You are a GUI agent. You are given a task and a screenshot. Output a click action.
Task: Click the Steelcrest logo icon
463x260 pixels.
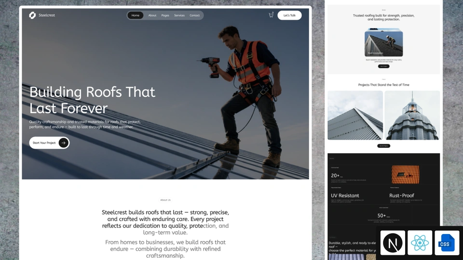click(32, 15)
